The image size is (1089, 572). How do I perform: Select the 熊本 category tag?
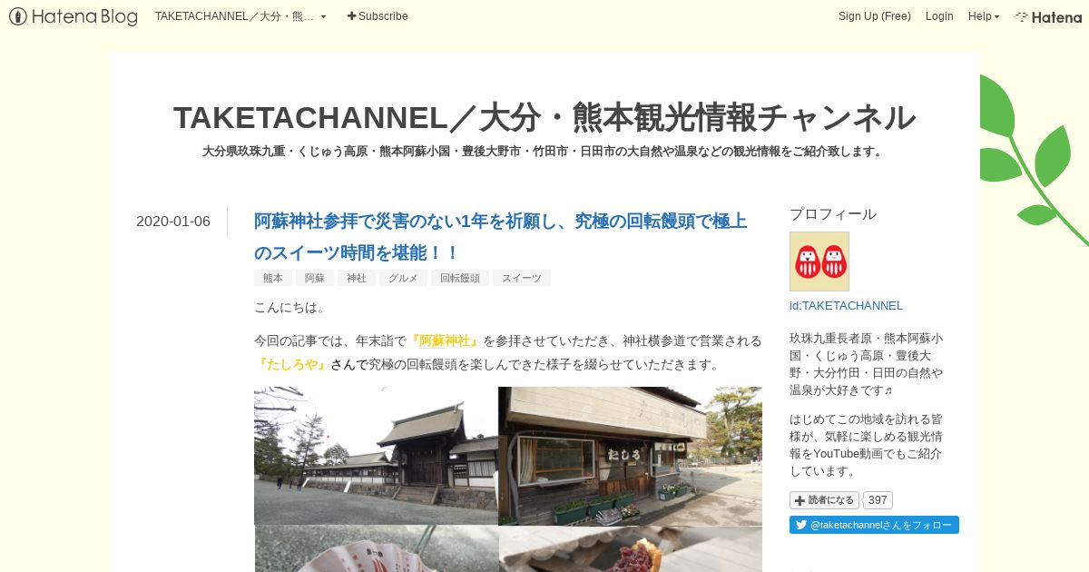[x=273, y=278]
